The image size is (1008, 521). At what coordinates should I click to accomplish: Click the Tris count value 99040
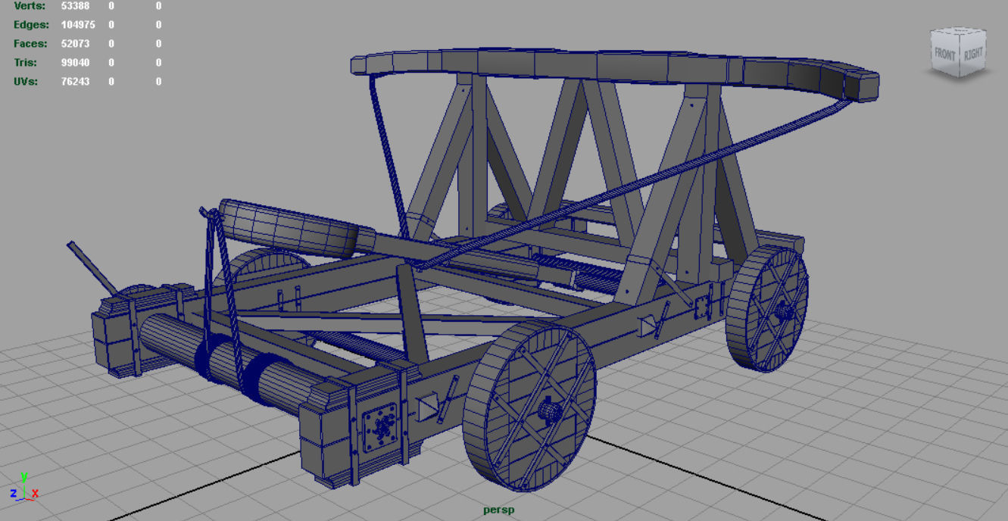pyautogui.click(x=75, y=63)
